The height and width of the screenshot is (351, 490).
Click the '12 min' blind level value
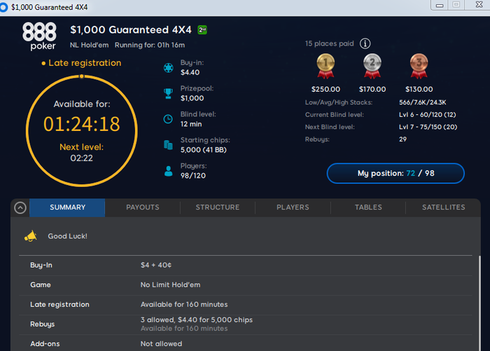click(x=191, y=124)
